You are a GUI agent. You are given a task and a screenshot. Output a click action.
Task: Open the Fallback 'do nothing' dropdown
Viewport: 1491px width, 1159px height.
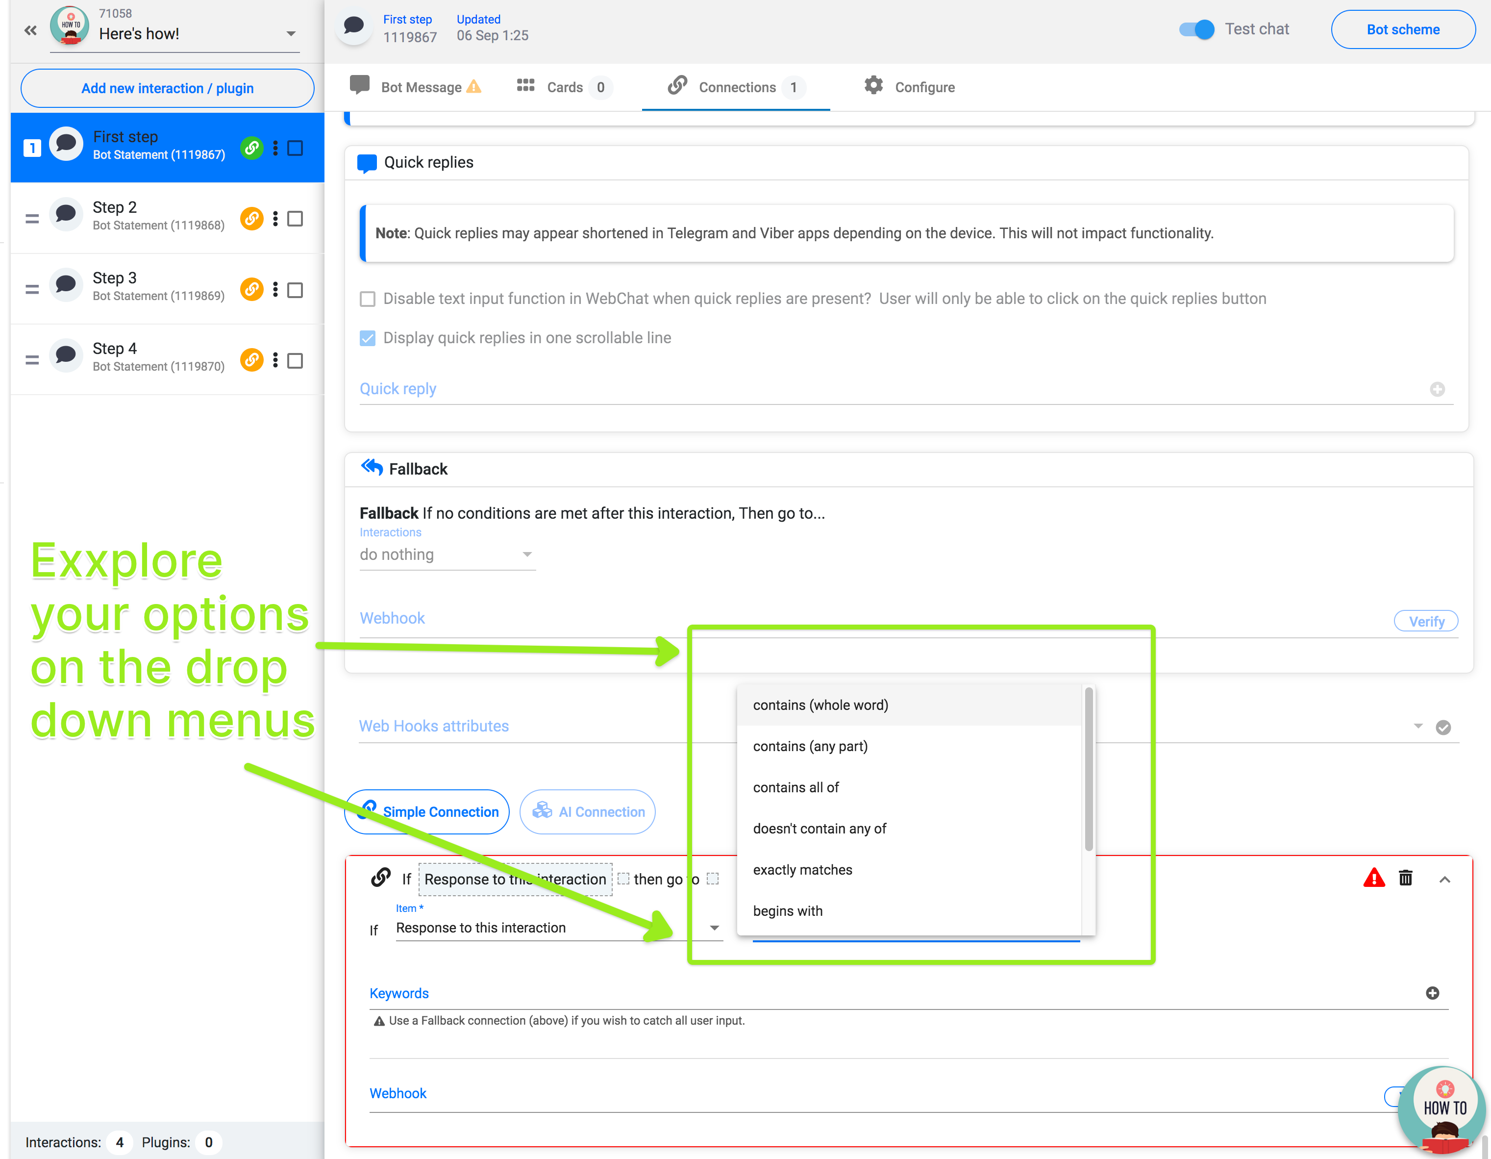coord(447,554)
